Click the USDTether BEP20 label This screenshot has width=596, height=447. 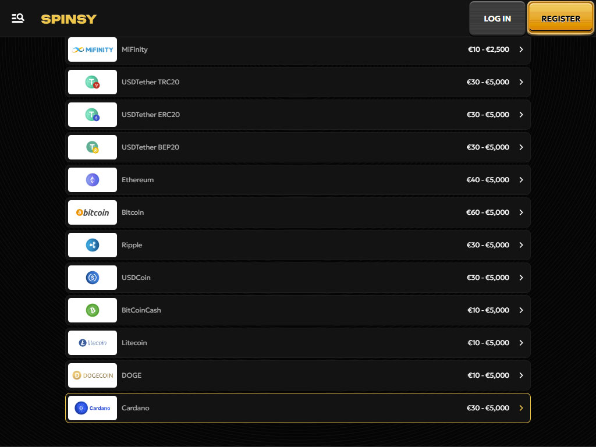point(151,147)
